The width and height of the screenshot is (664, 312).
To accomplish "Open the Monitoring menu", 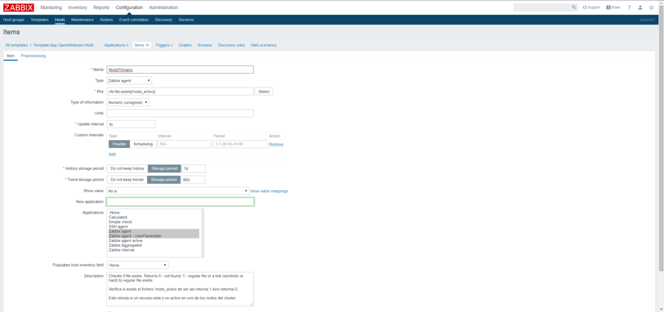I will [51, 7].
